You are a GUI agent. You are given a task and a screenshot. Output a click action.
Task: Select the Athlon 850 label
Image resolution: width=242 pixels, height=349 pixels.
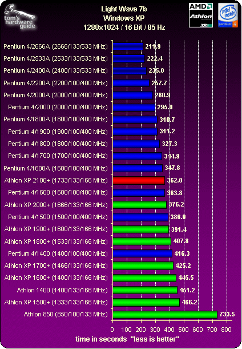click(x=66, y=314)
